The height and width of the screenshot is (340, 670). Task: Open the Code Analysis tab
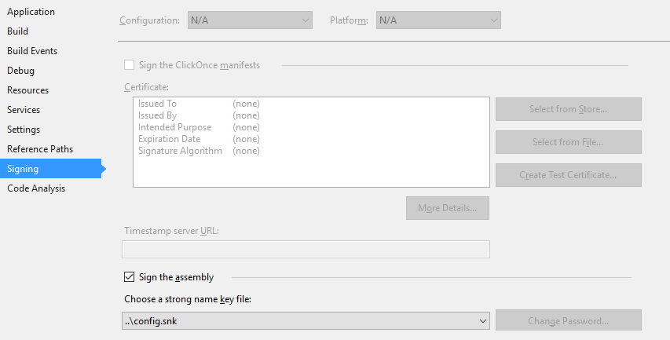coord(36,188)
